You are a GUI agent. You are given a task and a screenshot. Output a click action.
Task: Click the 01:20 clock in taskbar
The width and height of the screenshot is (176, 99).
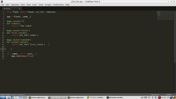pyautogui.click(x=164, y=97)
